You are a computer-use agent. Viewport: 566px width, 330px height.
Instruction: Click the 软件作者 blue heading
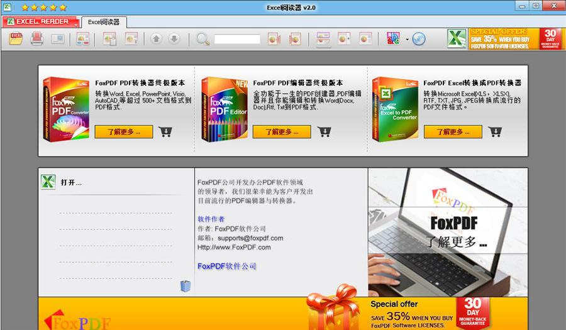click(x=211, y=219)
